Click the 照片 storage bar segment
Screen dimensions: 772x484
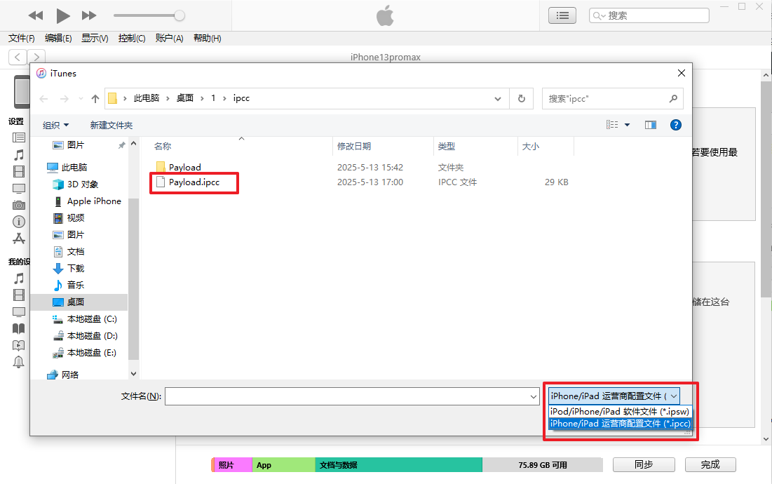pyautogui.click(x=232, y=465)
